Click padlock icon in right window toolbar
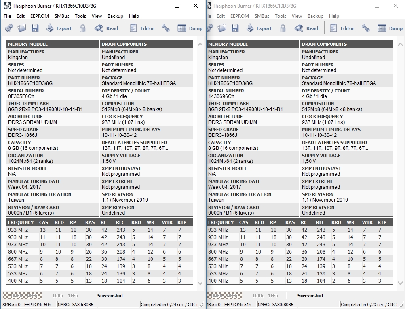The image size is (405, 309). click(283, 28)
